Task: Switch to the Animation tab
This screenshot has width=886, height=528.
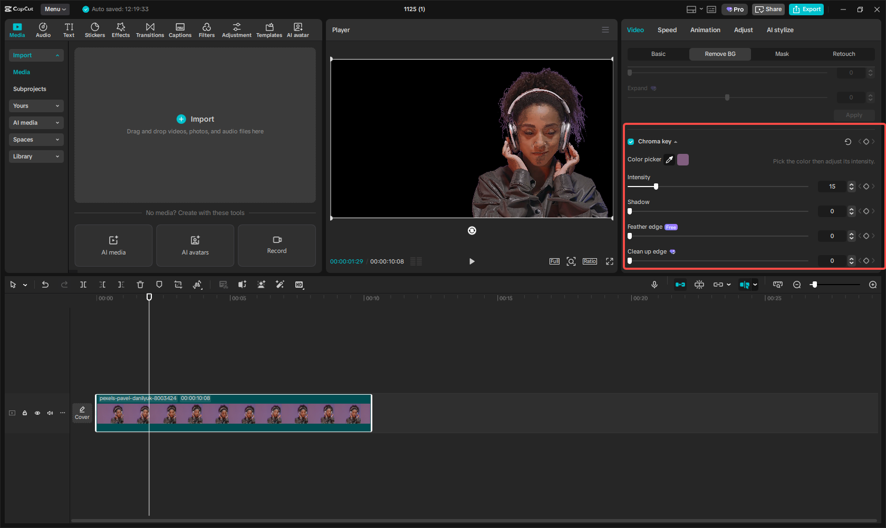Action: point(705,30)
